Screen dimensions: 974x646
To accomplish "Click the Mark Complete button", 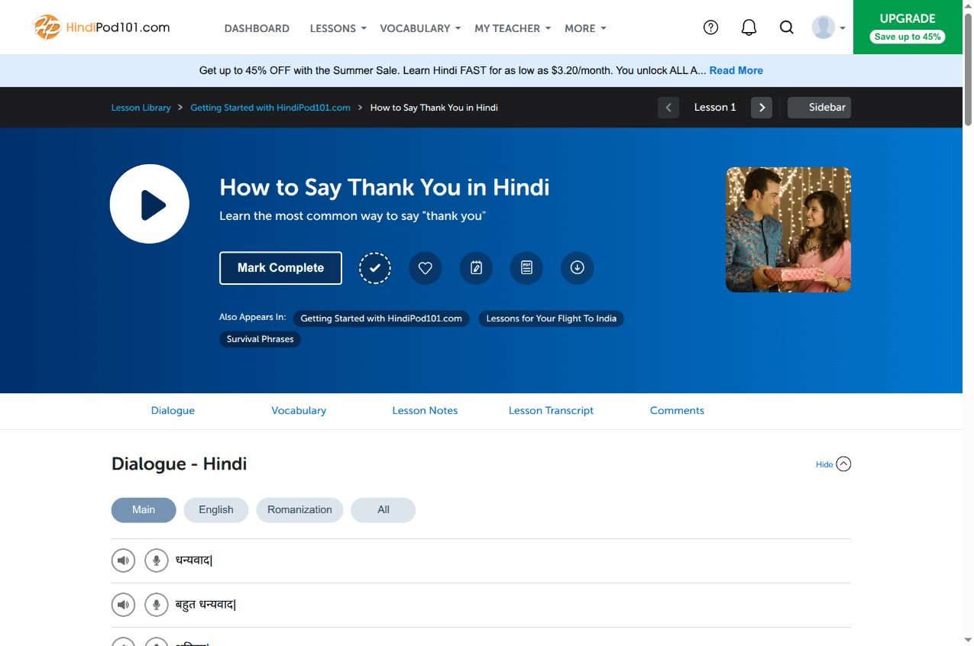I will pyautogui.click(x=280, y=268).
